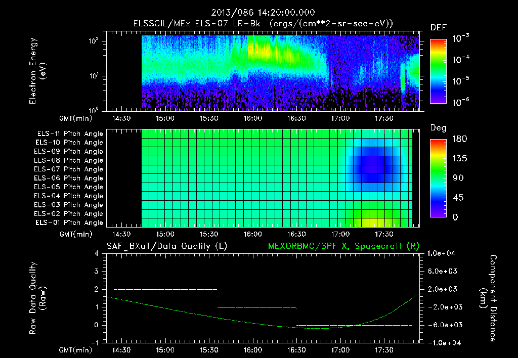The image size is (518, 358).
Task: Click 16:30 tick label under pitch angle panel
Action: pos(296,234)
